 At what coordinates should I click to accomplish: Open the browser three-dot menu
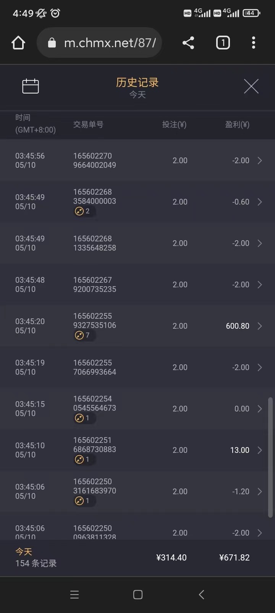pyautogui.click(x=253, y=43)
